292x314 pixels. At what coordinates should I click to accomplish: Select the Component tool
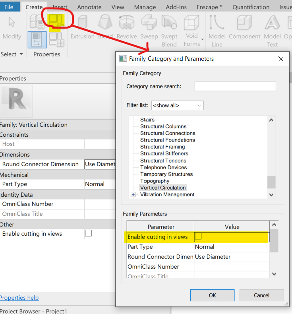point(244,28)
